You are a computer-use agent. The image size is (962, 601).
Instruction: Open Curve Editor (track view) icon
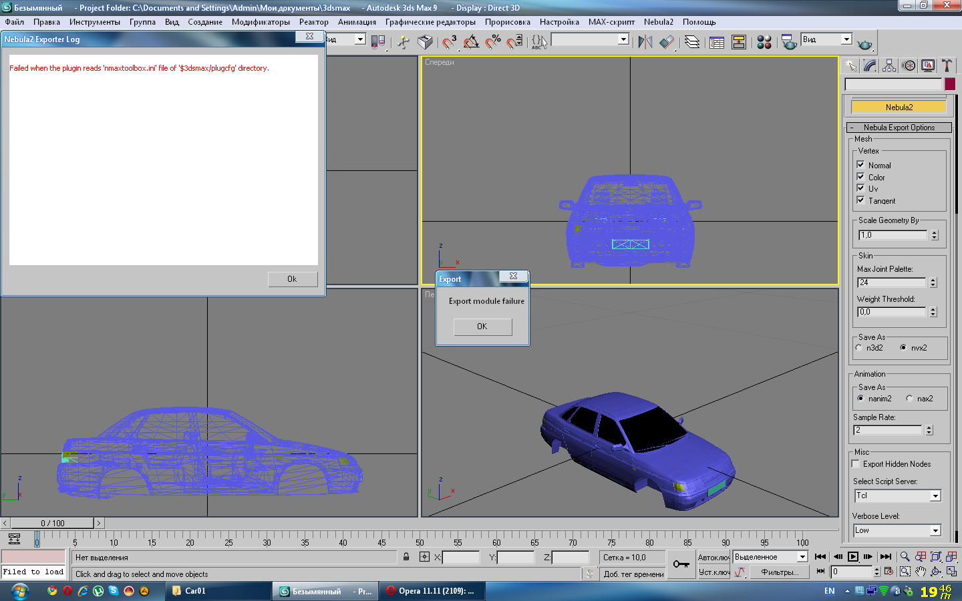point(717,42)
